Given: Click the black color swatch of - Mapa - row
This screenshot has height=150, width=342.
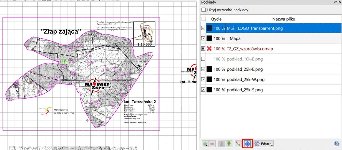Looking at the screenshot, I should [210, 38].
